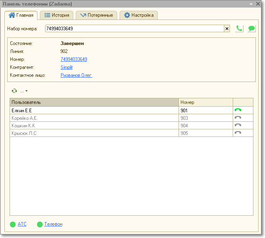This screenshot has width=265, height=238.
Task: Click the green АТС status indicator
Action: tap(13, 224)
